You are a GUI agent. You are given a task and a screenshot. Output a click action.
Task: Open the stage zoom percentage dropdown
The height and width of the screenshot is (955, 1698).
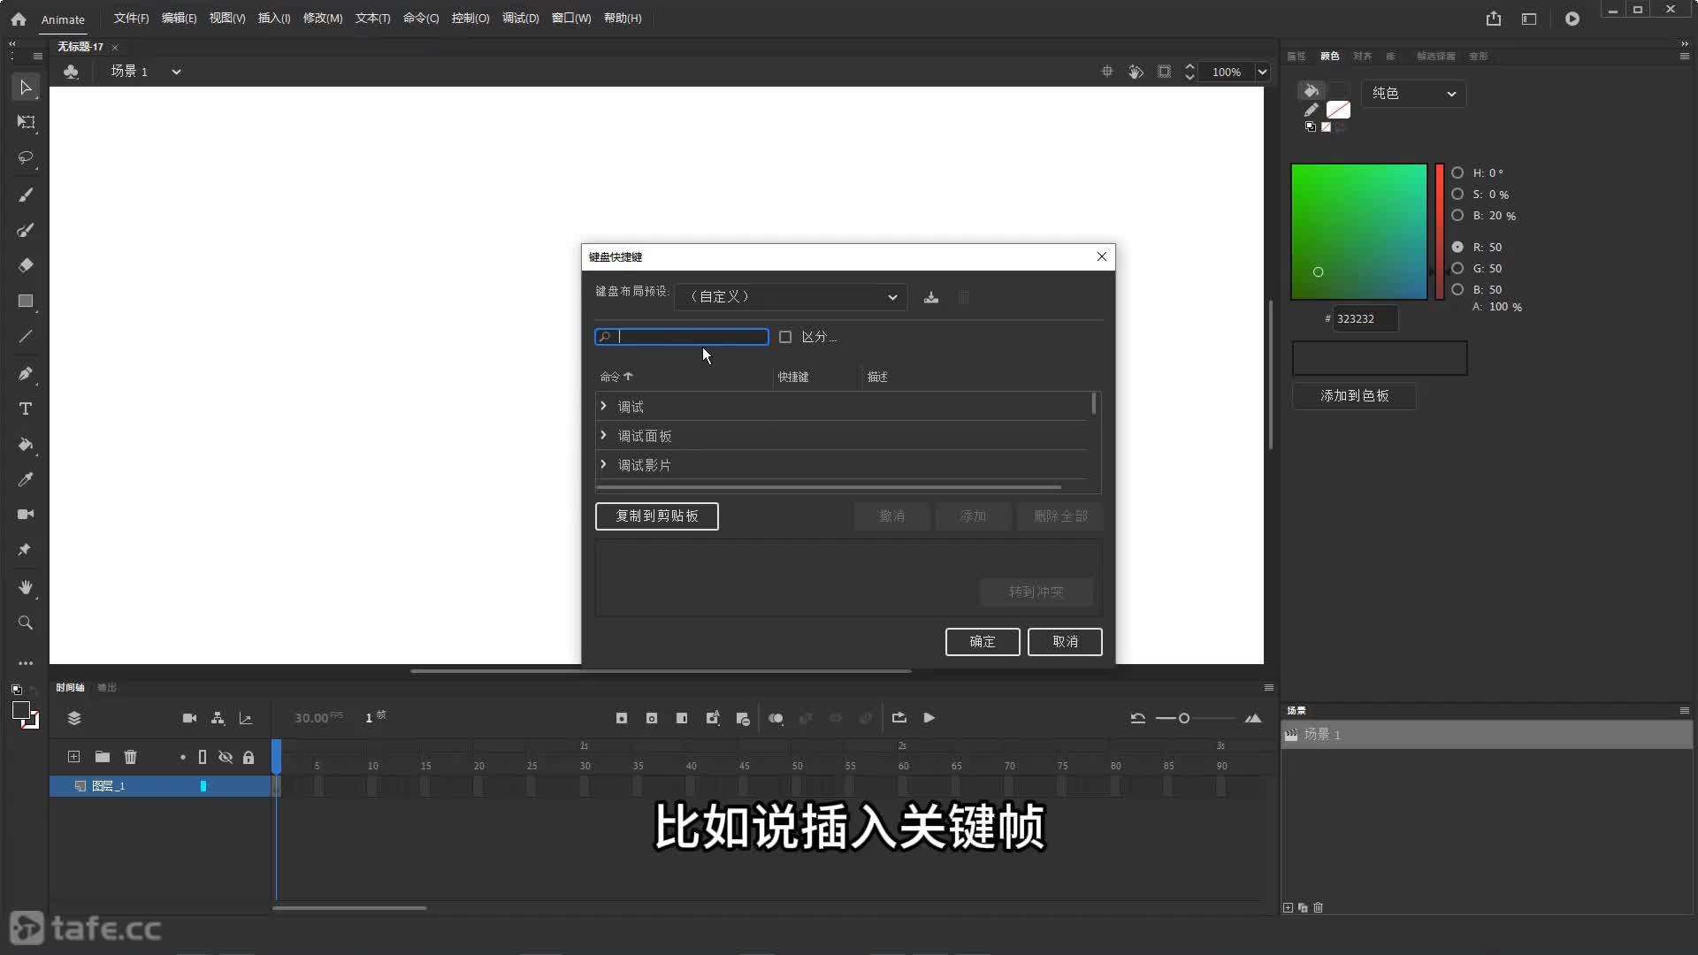coord(1262,72)
